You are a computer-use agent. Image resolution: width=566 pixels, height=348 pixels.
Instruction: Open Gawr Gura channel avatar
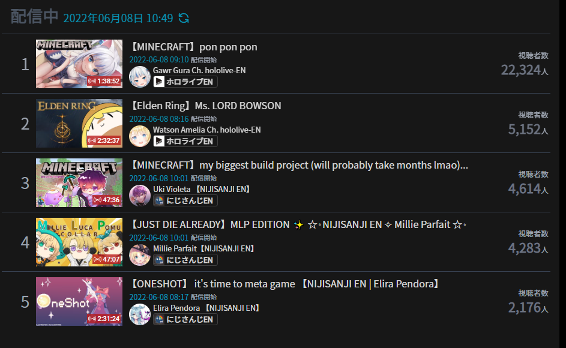coord(140,77)
